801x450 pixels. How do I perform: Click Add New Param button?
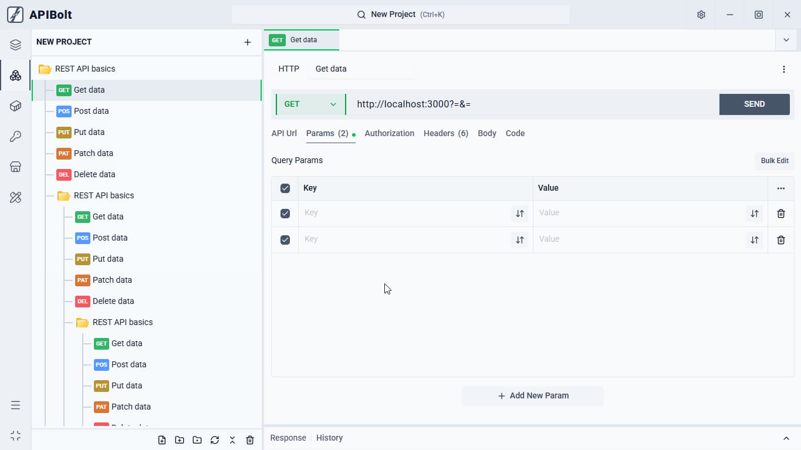533,395
